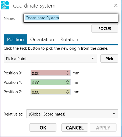Open the Pick a Point dropdown
The image size is (122, 137).
click(50, 59)
